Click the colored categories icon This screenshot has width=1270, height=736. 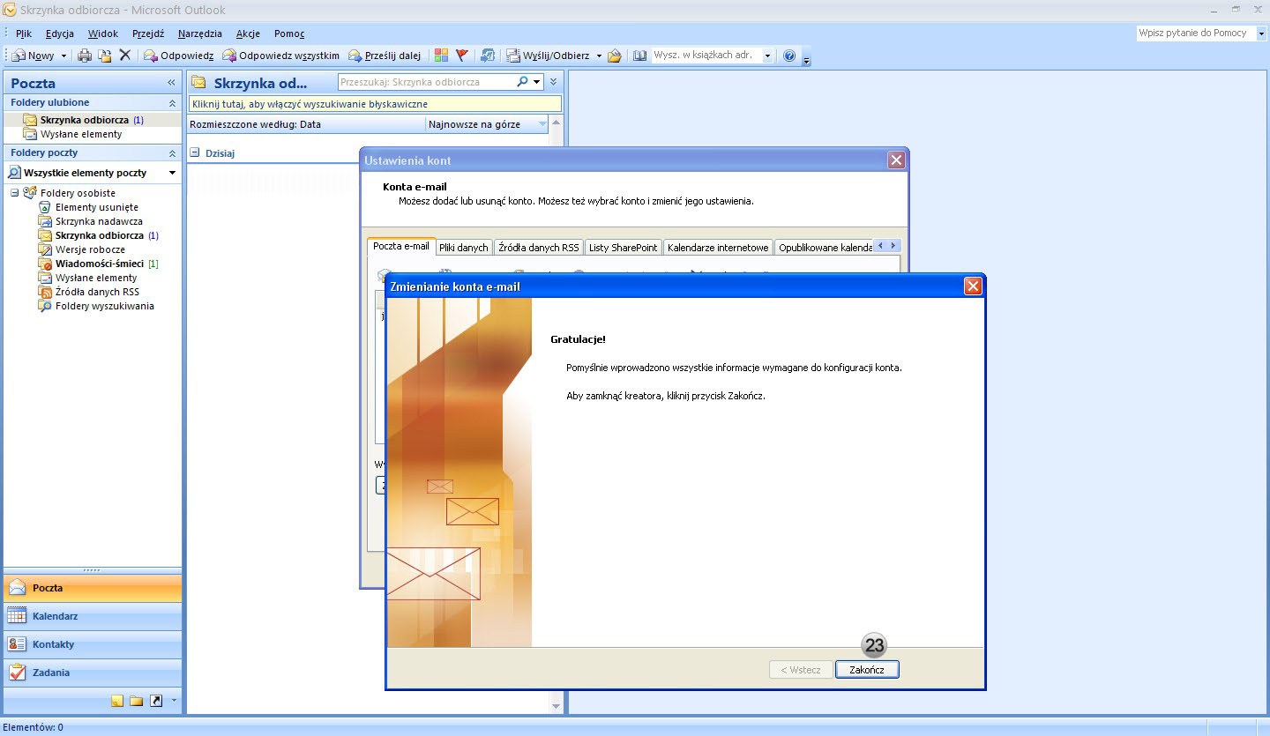pyautogui.click(x=442, y=56)
